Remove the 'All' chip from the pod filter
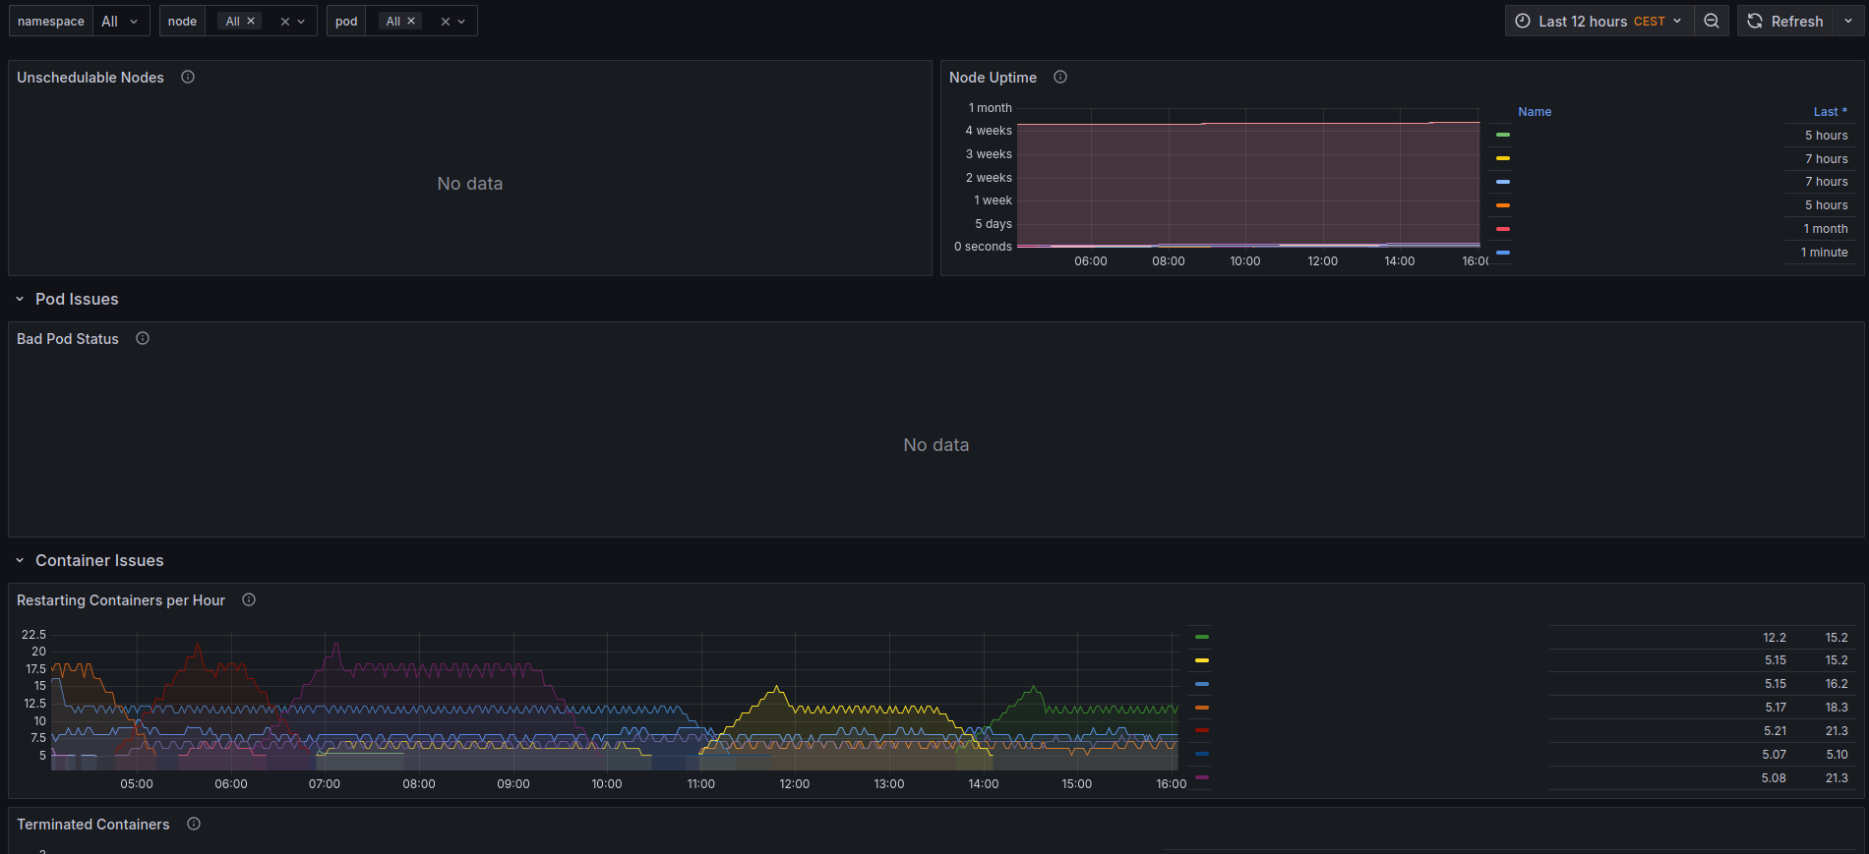 411,21
